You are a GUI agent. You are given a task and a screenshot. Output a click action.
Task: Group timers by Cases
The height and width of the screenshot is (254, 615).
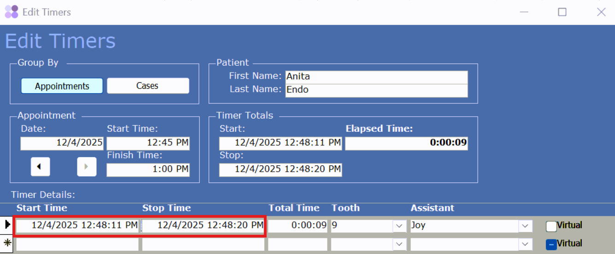click(148, 86)
